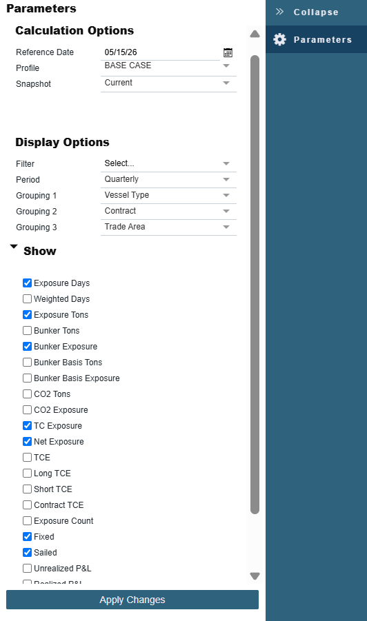Click the Collapse sidebar item
The width and height of the screenshot is (367, 621).
pyautogui.click(x=316, y=12)
